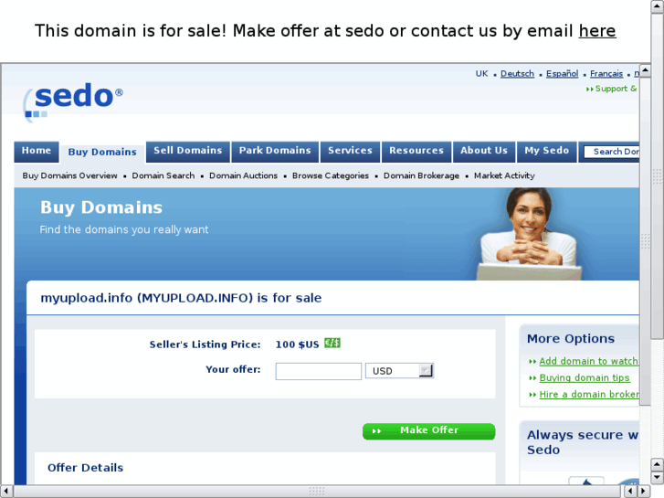
Task: Click the inner frame vertical scrollbar thumb
Action: (x=645, y=240)
